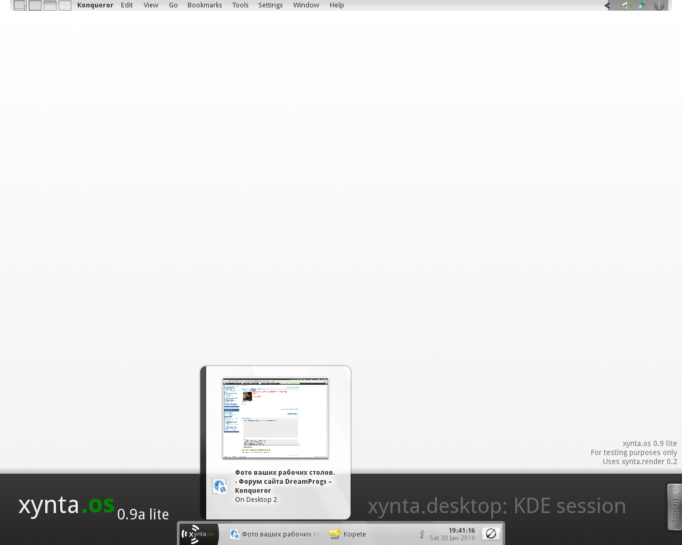Viewport: 682px width, 545px height.
Task: Open the View menu
Action: tap(151, 5)
